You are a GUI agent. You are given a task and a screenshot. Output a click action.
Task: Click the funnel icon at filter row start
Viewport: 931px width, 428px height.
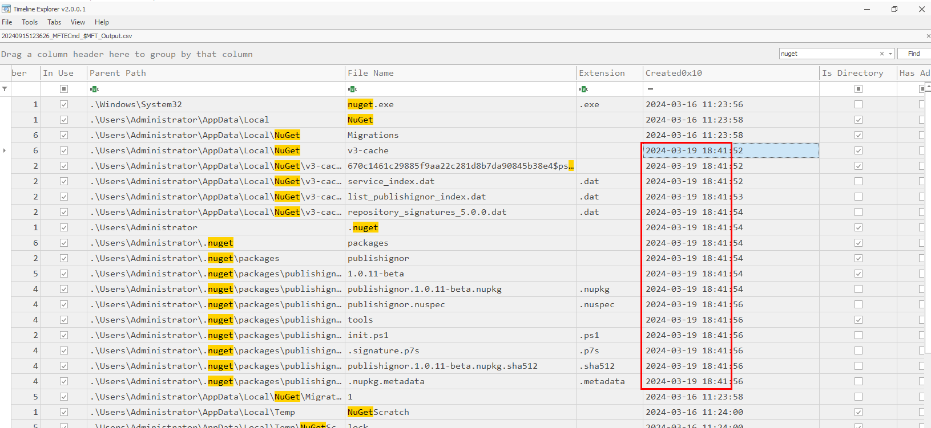5,89
